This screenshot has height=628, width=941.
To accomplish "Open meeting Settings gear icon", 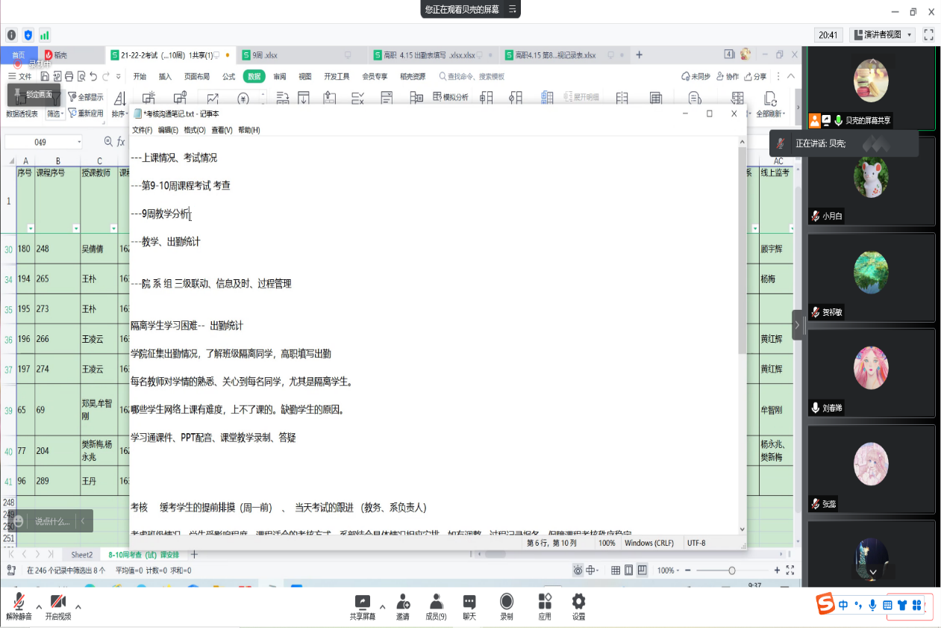I will (x=578, y=603).
